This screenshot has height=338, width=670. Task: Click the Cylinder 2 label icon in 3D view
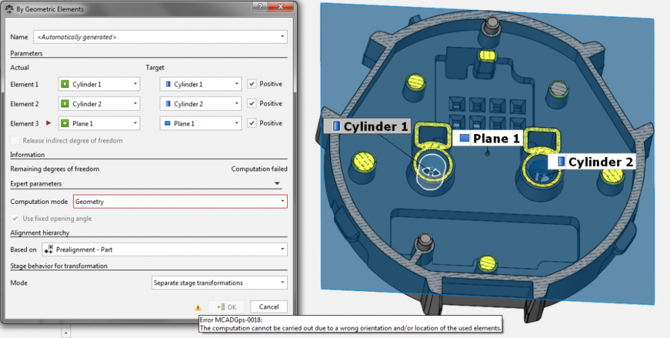[x=561, y=162]
